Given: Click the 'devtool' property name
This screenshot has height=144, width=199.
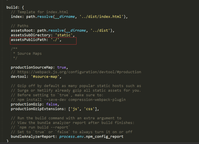Looking at the screenshot, I should coord(18,77).
